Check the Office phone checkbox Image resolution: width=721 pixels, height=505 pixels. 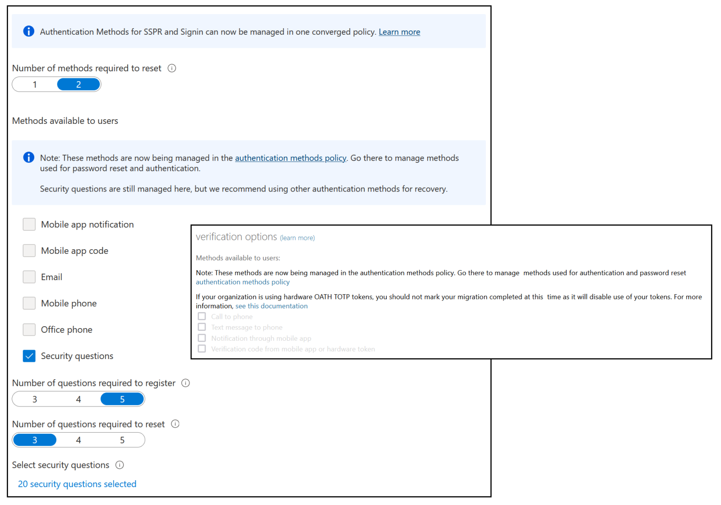click(x=29, y=329)
